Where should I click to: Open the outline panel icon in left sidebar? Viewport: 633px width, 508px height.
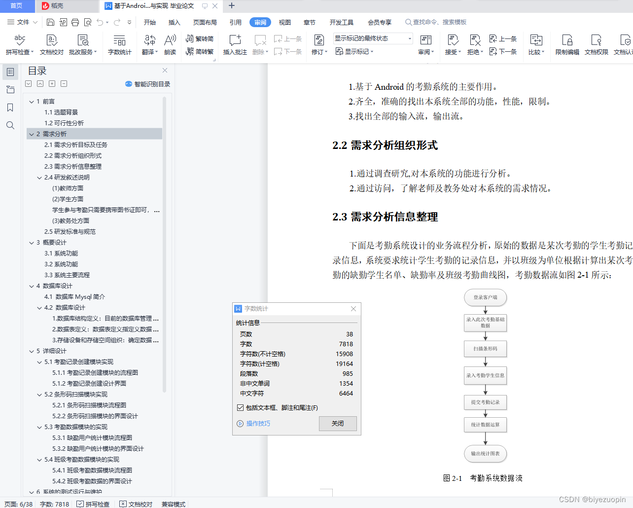(x=10, y=72)
